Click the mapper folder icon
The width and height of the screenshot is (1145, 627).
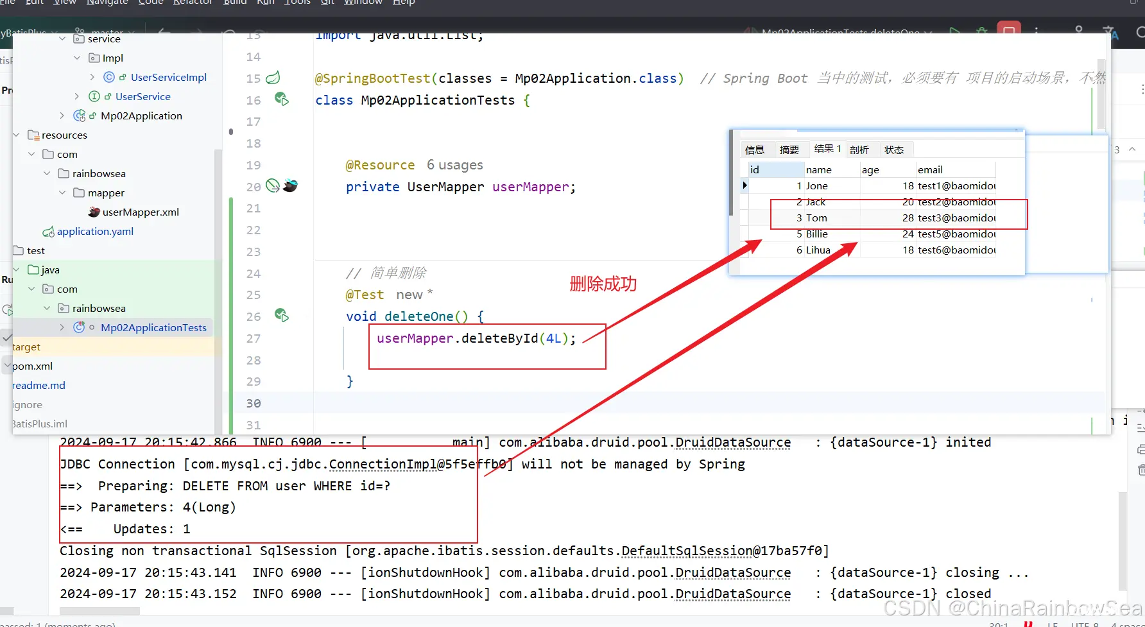click(79, 193)
